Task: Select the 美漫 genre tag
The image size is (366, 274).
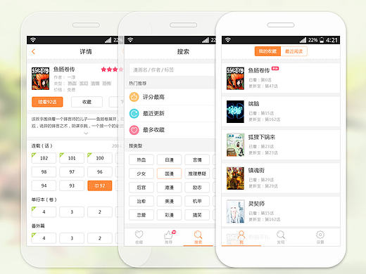Action: coord(169,201)
